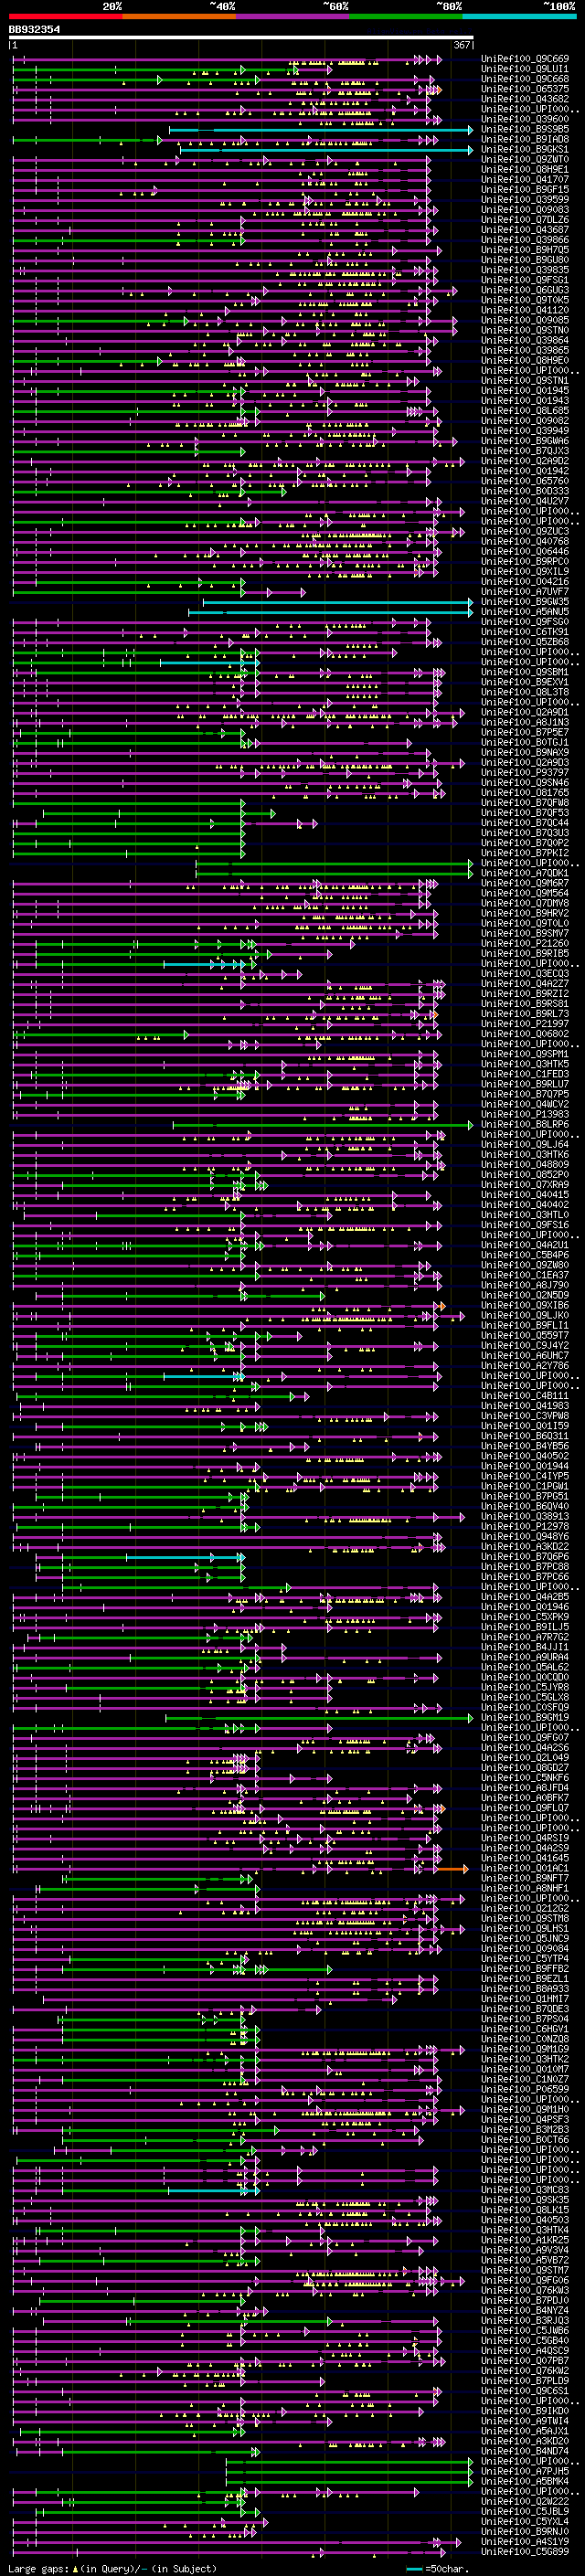Screen dimensions: 585x2576
Task: Select subject label UniRef100_C9J4Y2
Action: 525,1346
